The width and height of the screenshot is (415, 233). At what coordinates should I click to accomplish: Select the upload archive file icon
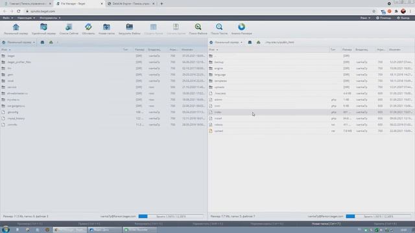[211, 131]
